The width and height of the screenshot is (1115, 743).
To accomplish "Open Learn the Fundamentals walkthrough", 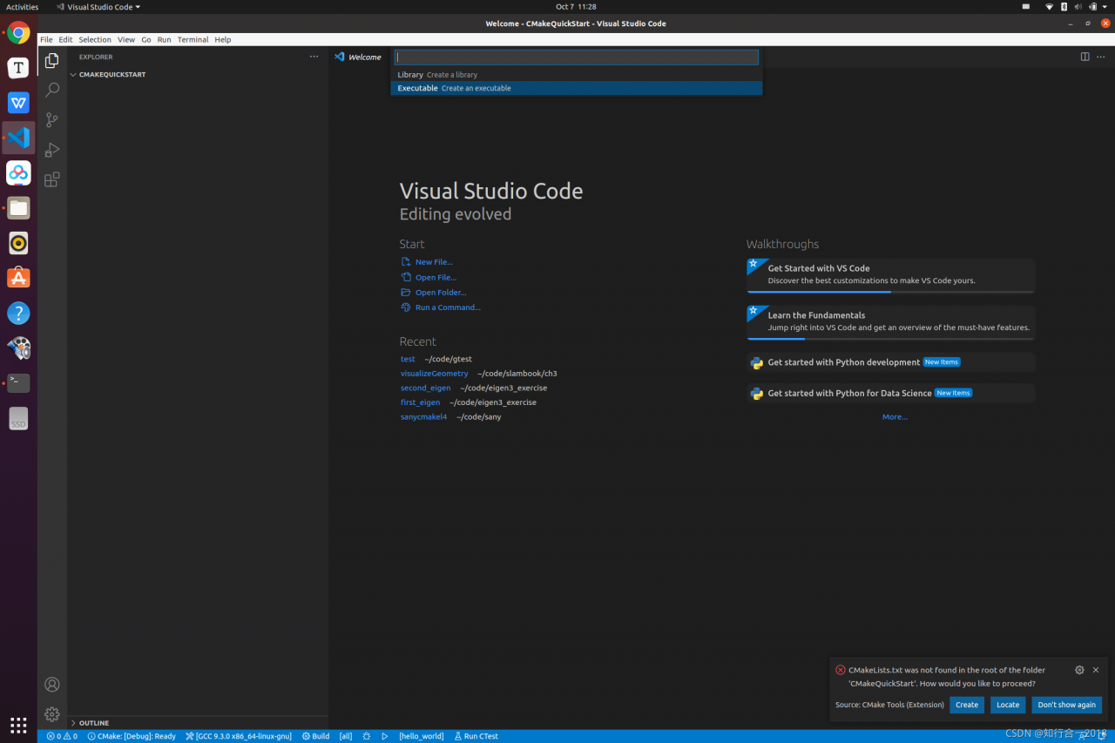I will (x=890, y=321).
